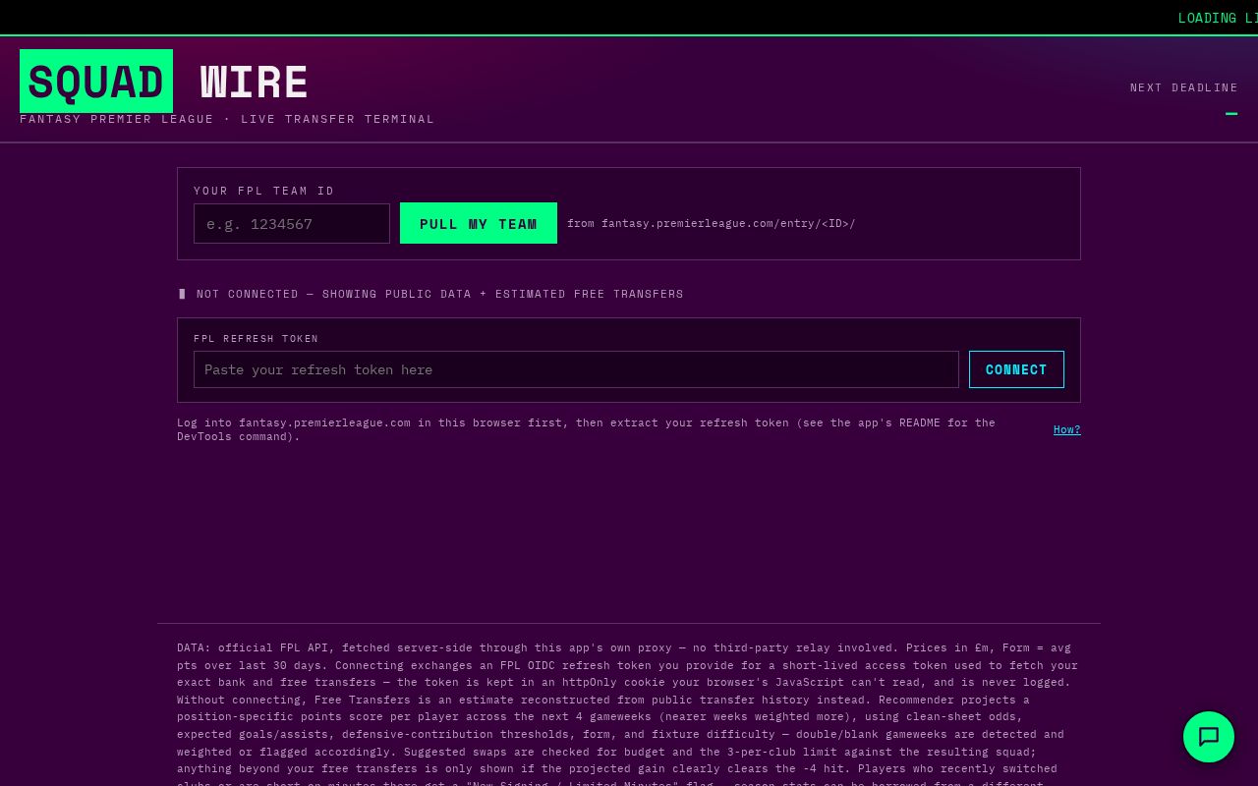The width and height of the screenshot is (1258, 786).
Task: Focus the refresh token input
Action: pos(576,369)
